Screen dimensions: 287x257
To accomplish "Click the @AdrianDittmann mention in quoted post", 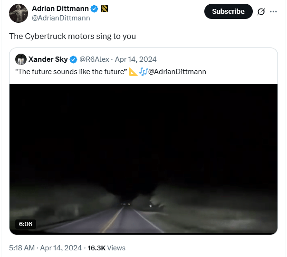I will tap(174, 72).
